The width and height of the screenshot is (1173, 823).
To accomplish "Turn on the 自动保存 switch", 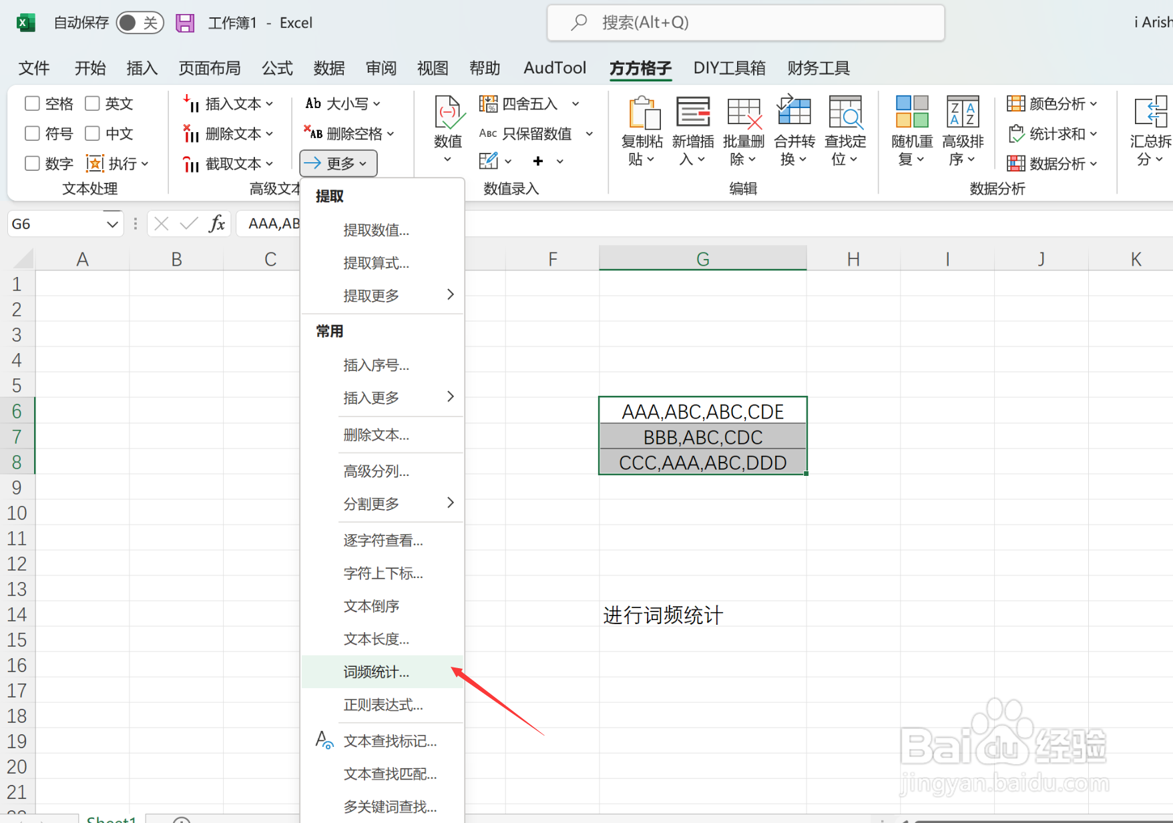I will pyautogui.click(x=140, y=22).
